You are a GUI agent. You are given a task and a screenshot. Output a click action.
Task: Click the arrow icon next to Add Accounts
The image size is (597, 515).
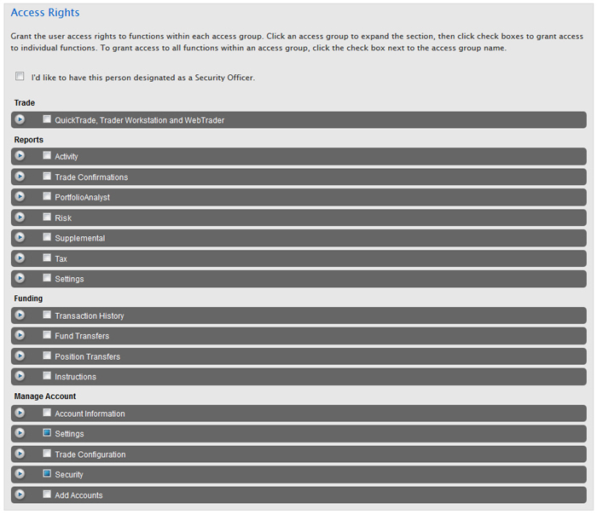coord(20,495)
